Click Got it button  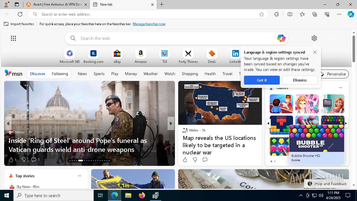[262, 80]
